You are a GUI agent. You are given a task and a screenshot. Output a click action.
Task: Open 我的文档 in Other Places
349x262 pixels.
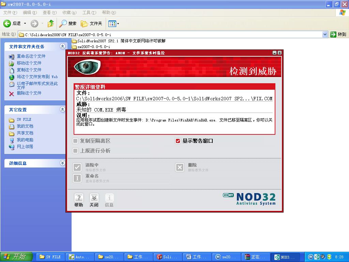pyautogui.click(x=25, y=126)
